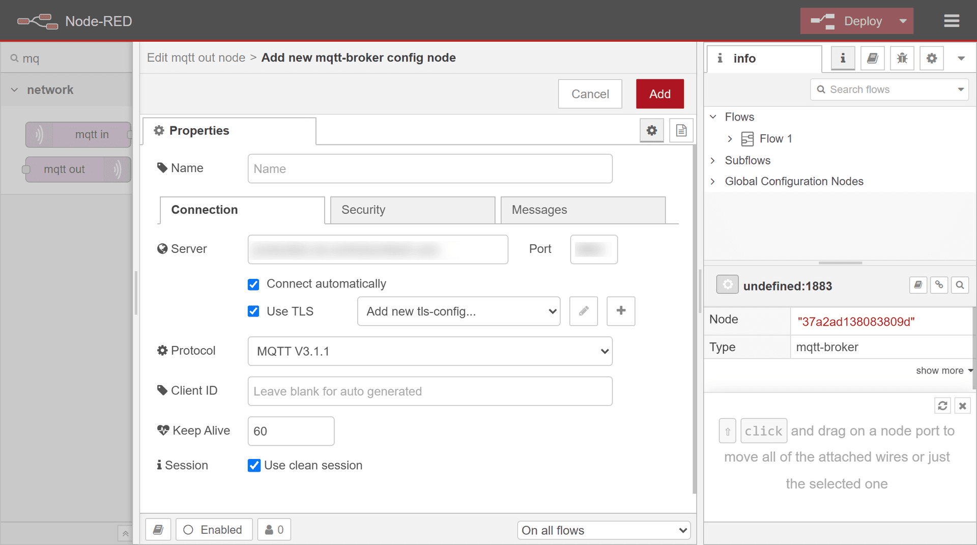Click the Name input field
This screenshot has height=545, width=977.
pos(430,168)
